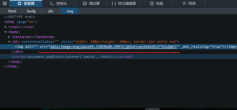
Task: Select div in the breadcrumb bar
Action: pos(51,11)
